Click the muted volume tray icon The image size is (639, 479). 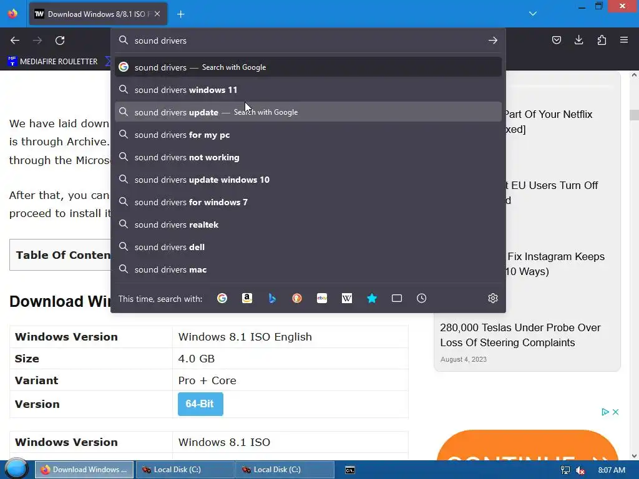[x=580, y=470]
